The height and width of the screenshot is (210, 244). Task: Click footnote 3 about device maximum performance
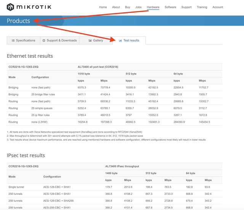click(x=106, y=140)
